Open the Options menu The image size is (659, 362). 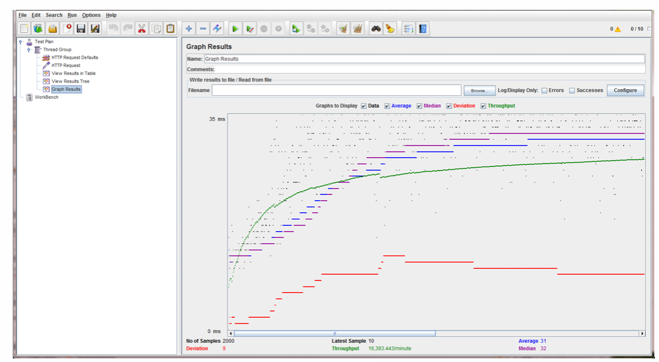(x=91, y=15)
